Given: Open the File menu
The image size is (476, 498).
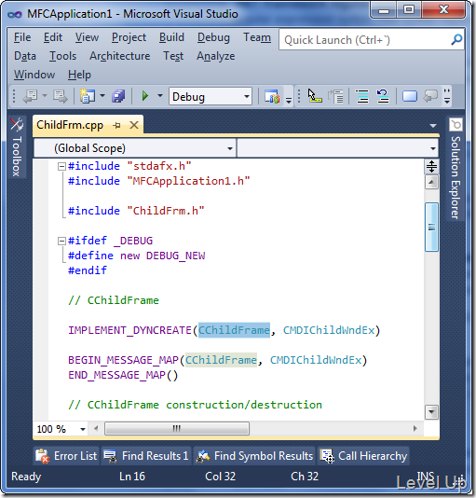Looking at the screenshot, I should tap(22, 37).
